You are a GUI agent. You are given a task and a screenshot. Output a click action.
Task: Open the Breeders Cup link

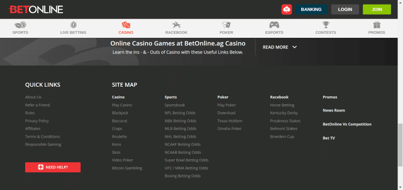point(282,137)
